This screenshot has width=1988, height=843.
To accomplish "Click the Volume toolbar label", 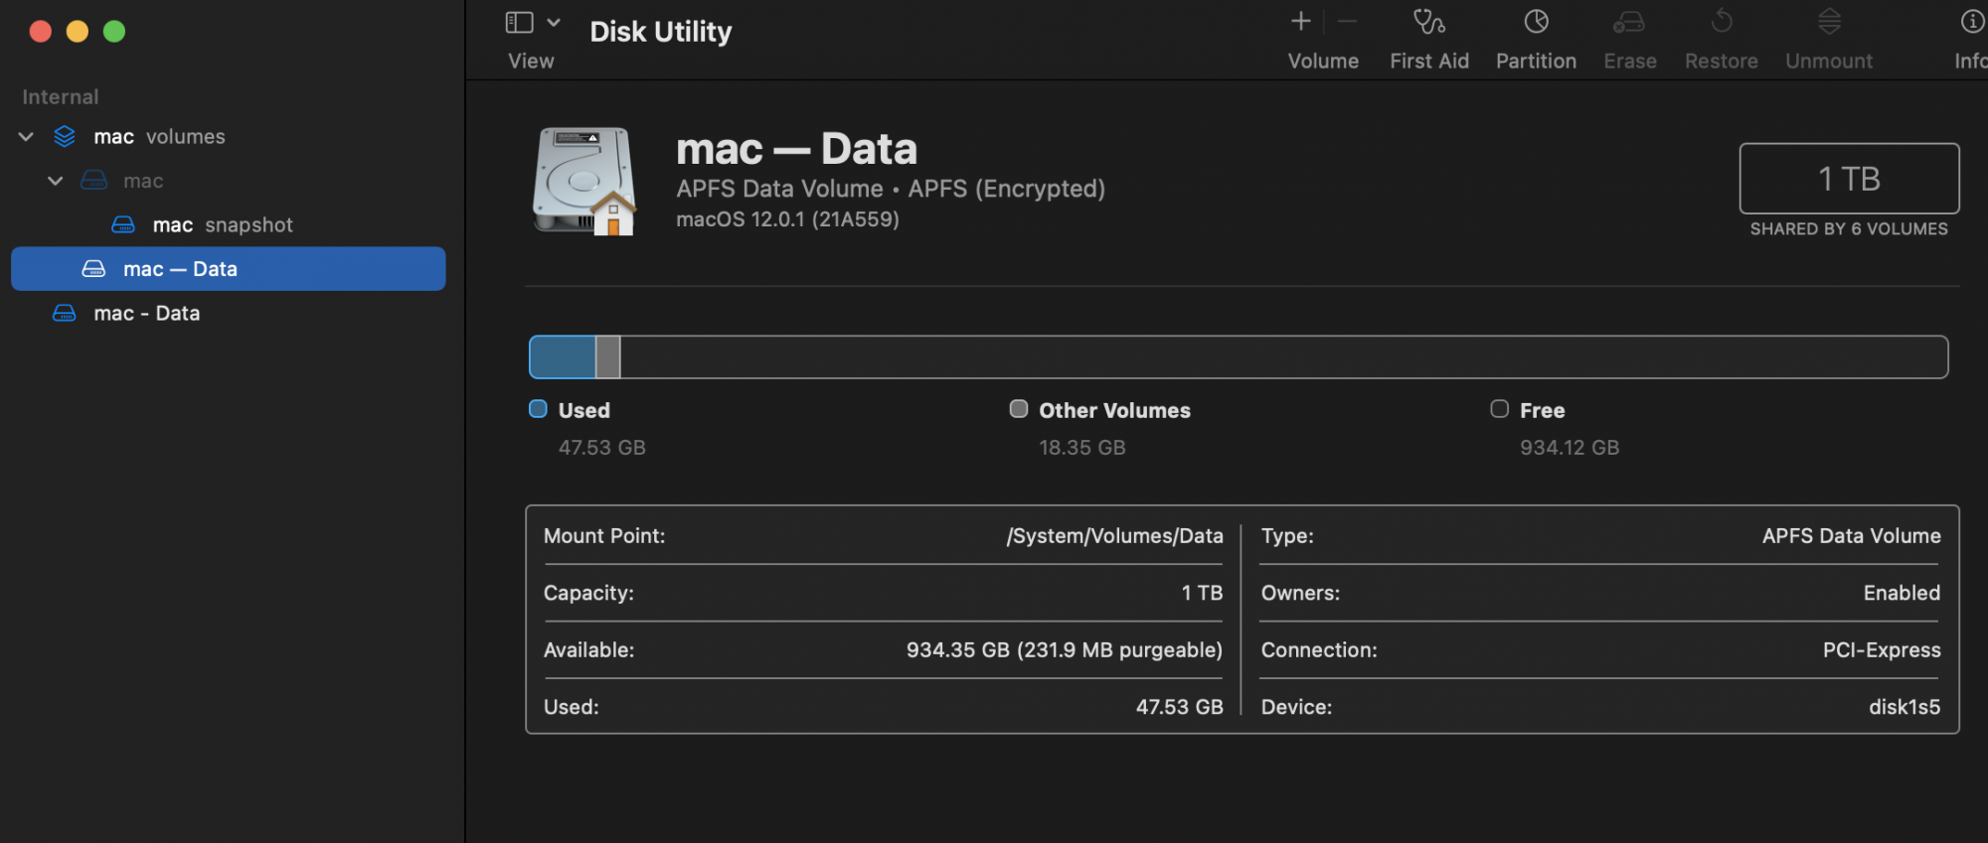I will (x=1323, y=62).
